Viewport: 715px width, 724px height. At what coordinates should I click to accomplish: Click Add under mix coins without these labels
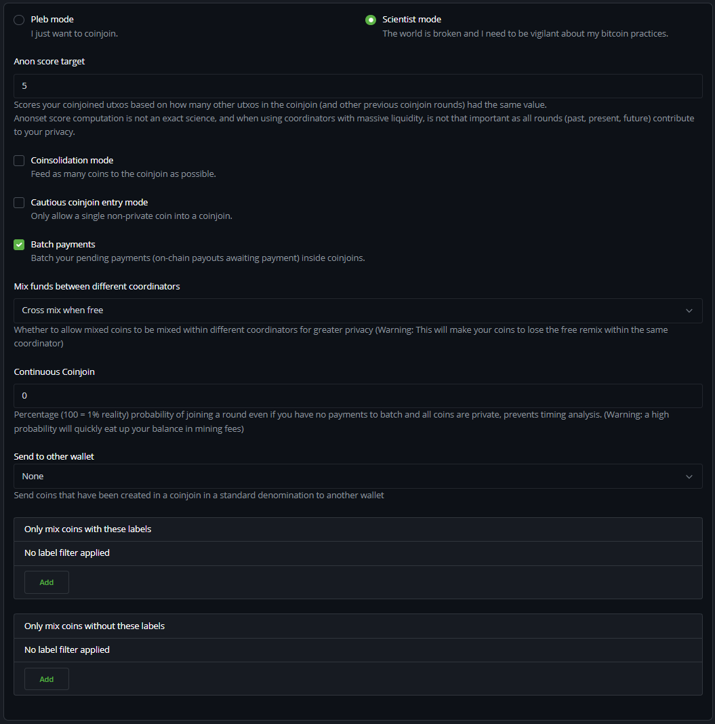coord(46,679)
